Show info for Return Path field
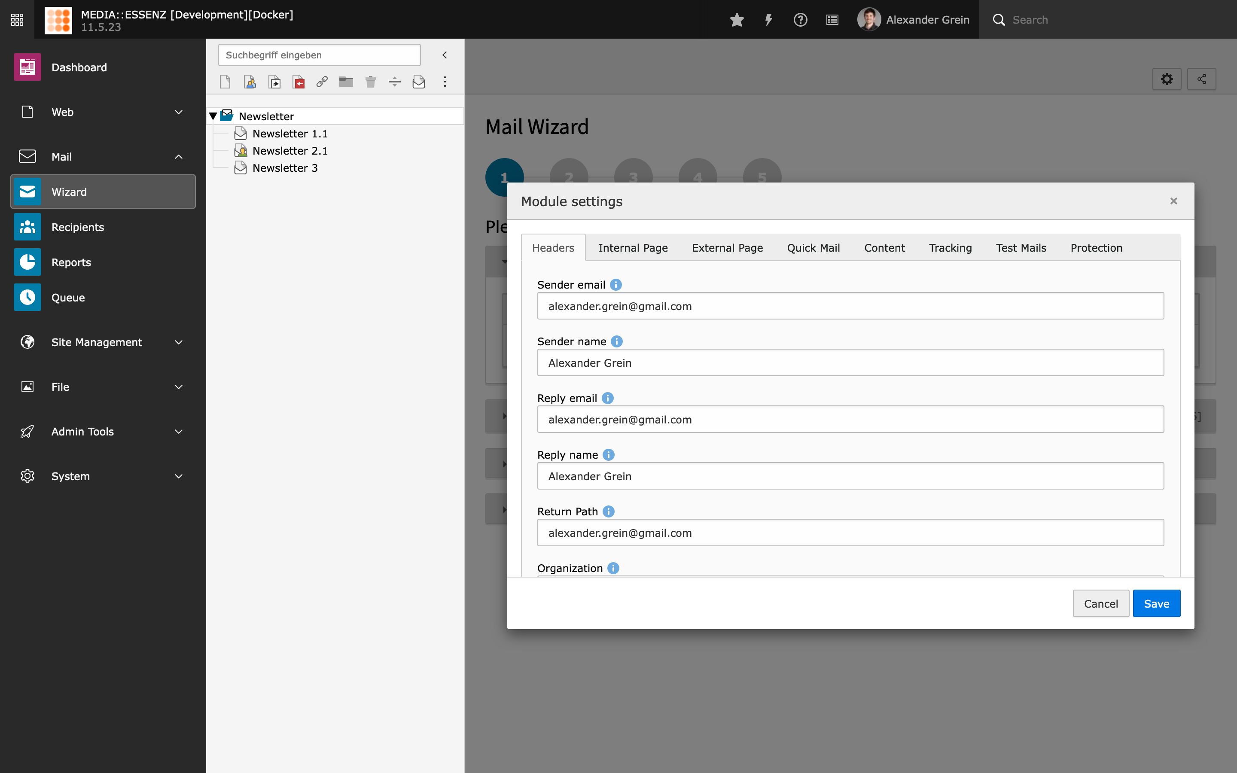Screen dimensions: 1237x773 pyautogui.click(x=609, y=512)
